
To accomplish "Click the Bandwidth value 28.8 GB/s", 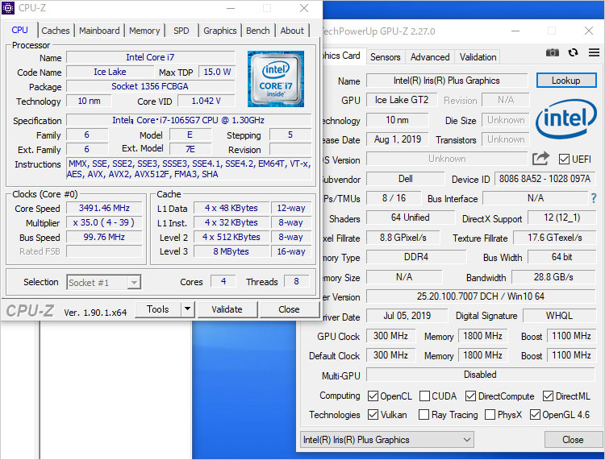I will (553, 277).
